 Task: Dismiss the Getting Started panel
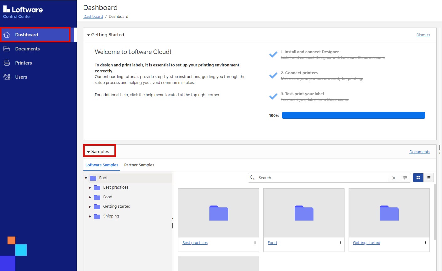click(x=423, y=35)
